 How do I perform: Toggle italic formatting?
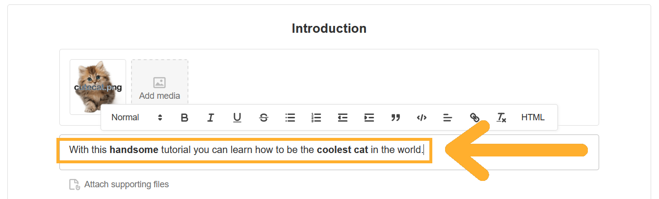pyautogui.click(x=211, y=118)
